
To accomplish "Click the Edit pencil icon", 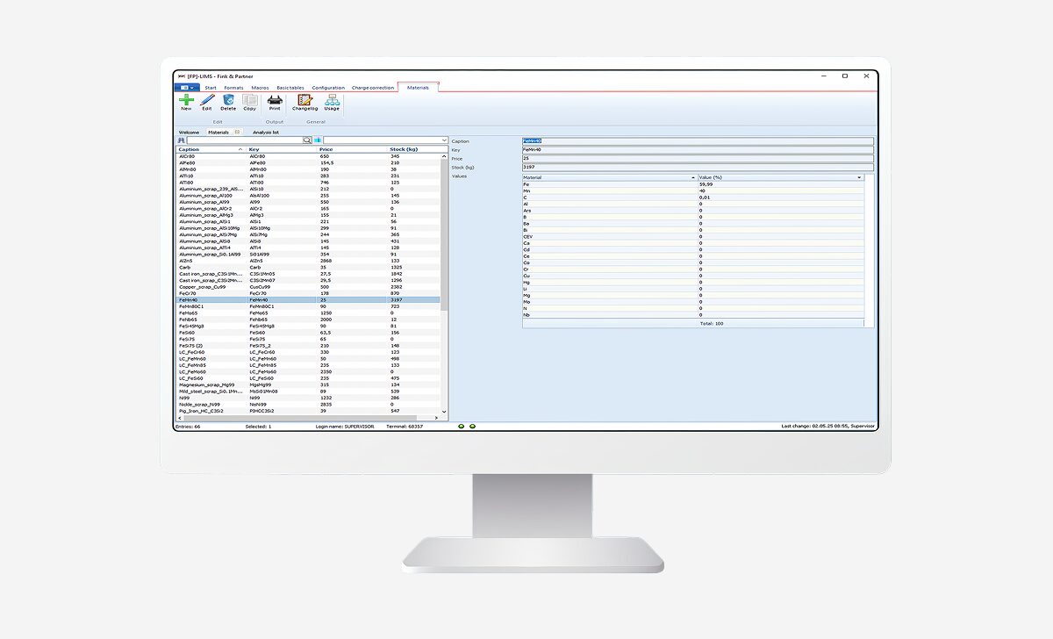I will pos(207,101).
